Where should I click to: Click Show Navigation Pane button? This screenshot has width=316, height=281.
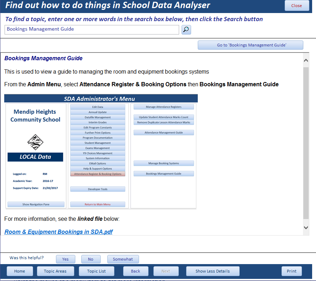36,204
